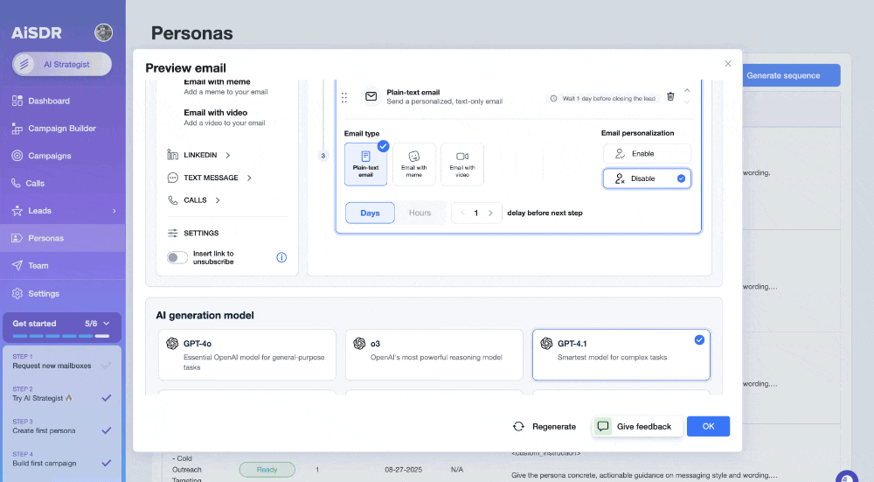Open Campaign Builder from the sidebar
This screenshot has width=874, height=482.
(61, 129)
